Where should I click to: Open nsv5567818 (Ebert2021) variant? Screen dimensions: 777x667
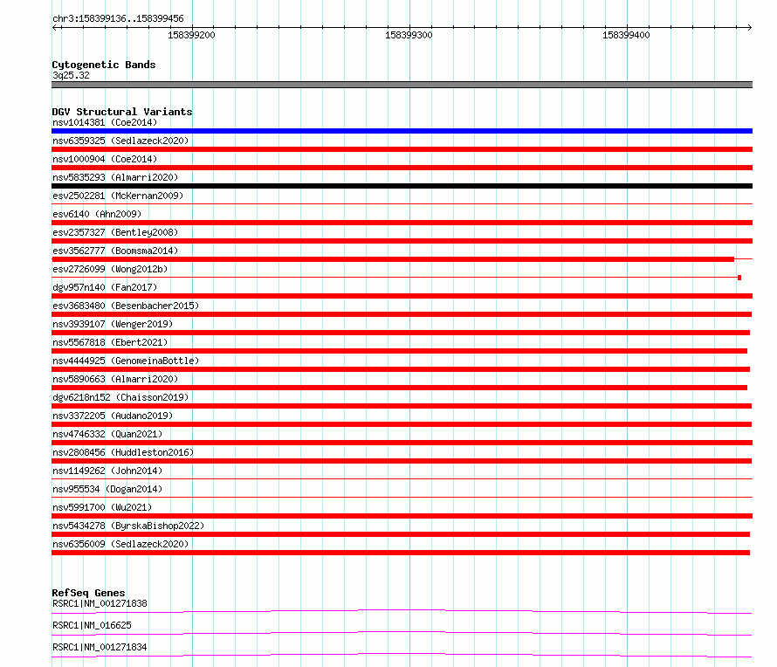110,342
